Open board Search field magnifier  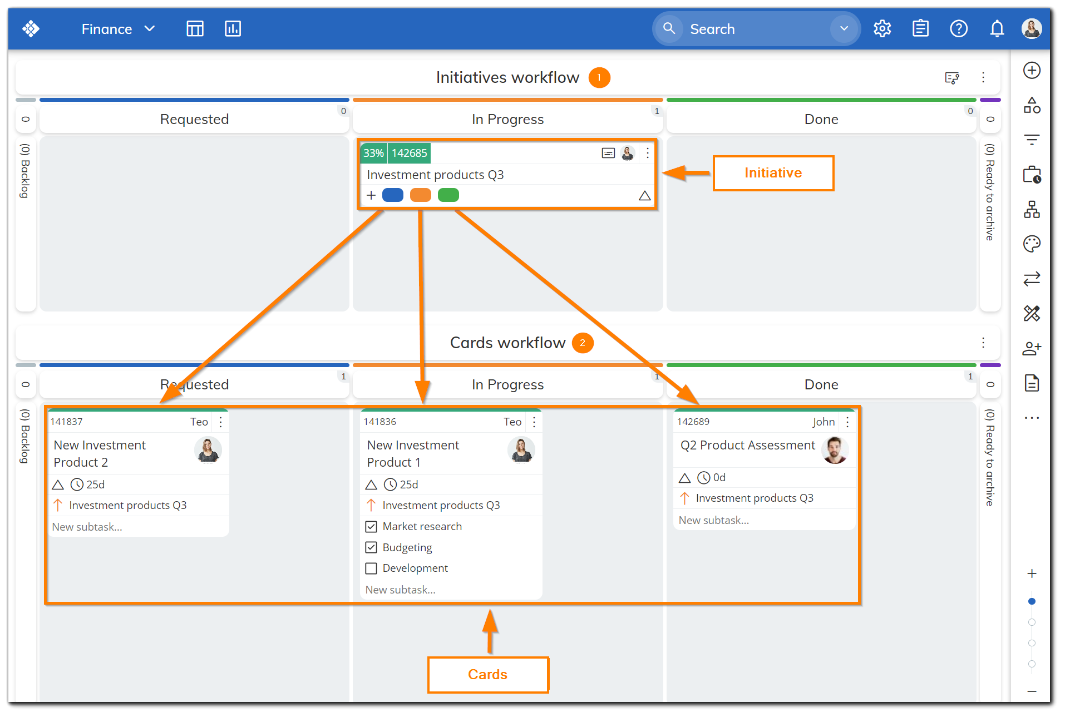669,28
